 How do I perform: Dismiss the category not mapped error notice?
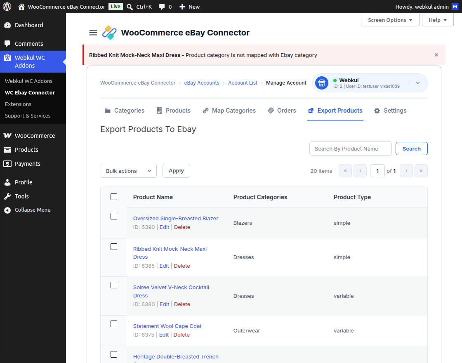click(436, 55)
